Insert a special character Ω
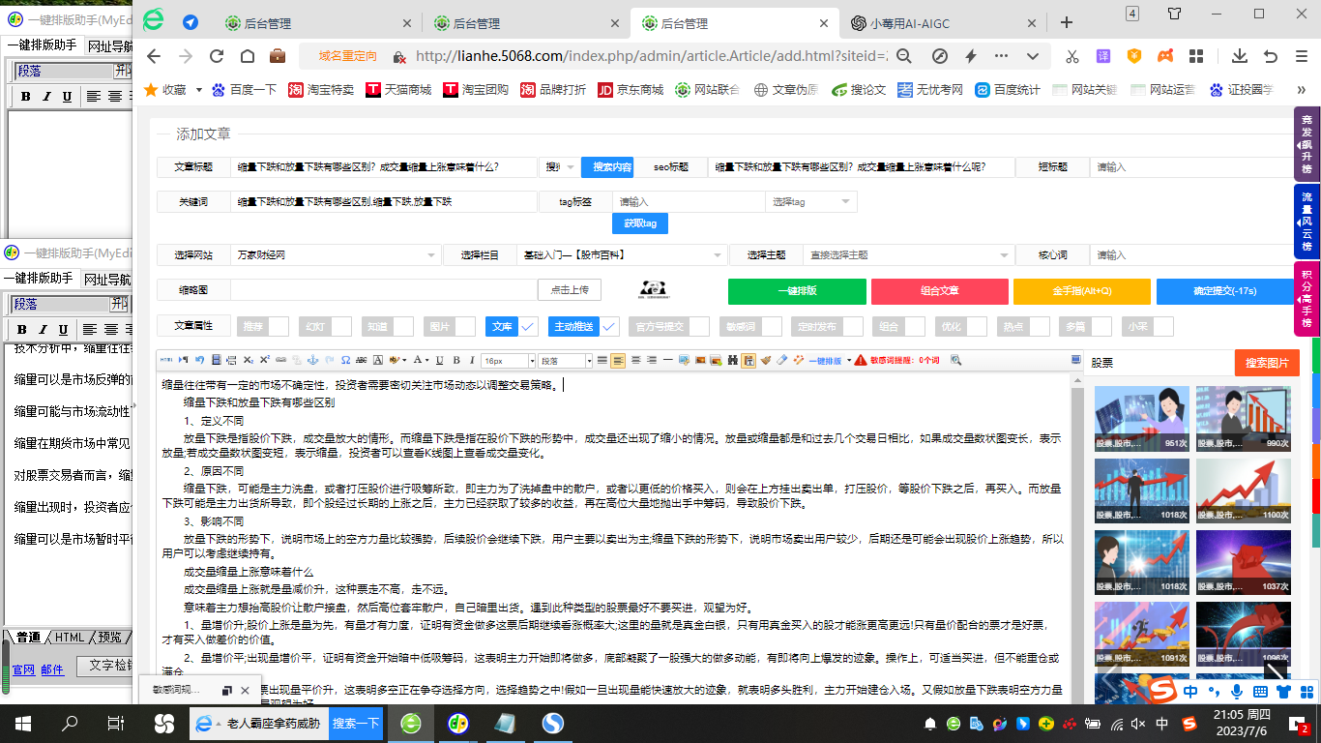 click(x=344, y=360)
